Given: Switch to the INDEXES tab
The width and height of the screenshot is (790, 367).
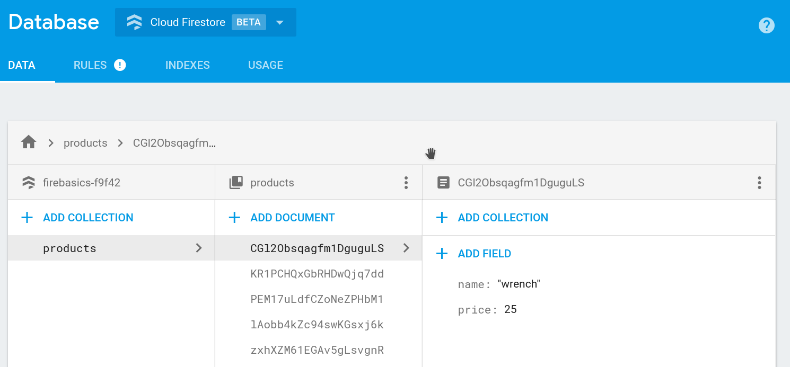Looking at the screenshot, I should (x=187, y=65).
